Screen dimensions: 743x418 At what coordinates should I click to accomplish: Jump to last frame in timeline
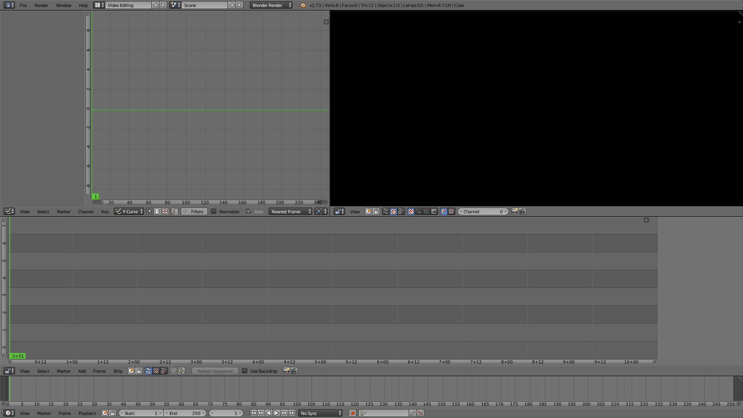pos(292,413)
